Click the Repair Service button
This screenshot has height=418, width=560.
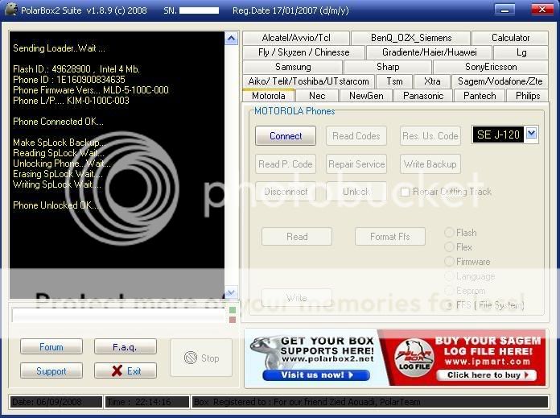pos(356,164)
